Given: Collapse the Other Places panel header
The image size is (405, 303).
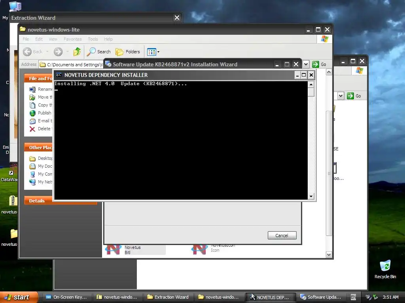Looking at the screenshot, I should [x=38, y=148].
